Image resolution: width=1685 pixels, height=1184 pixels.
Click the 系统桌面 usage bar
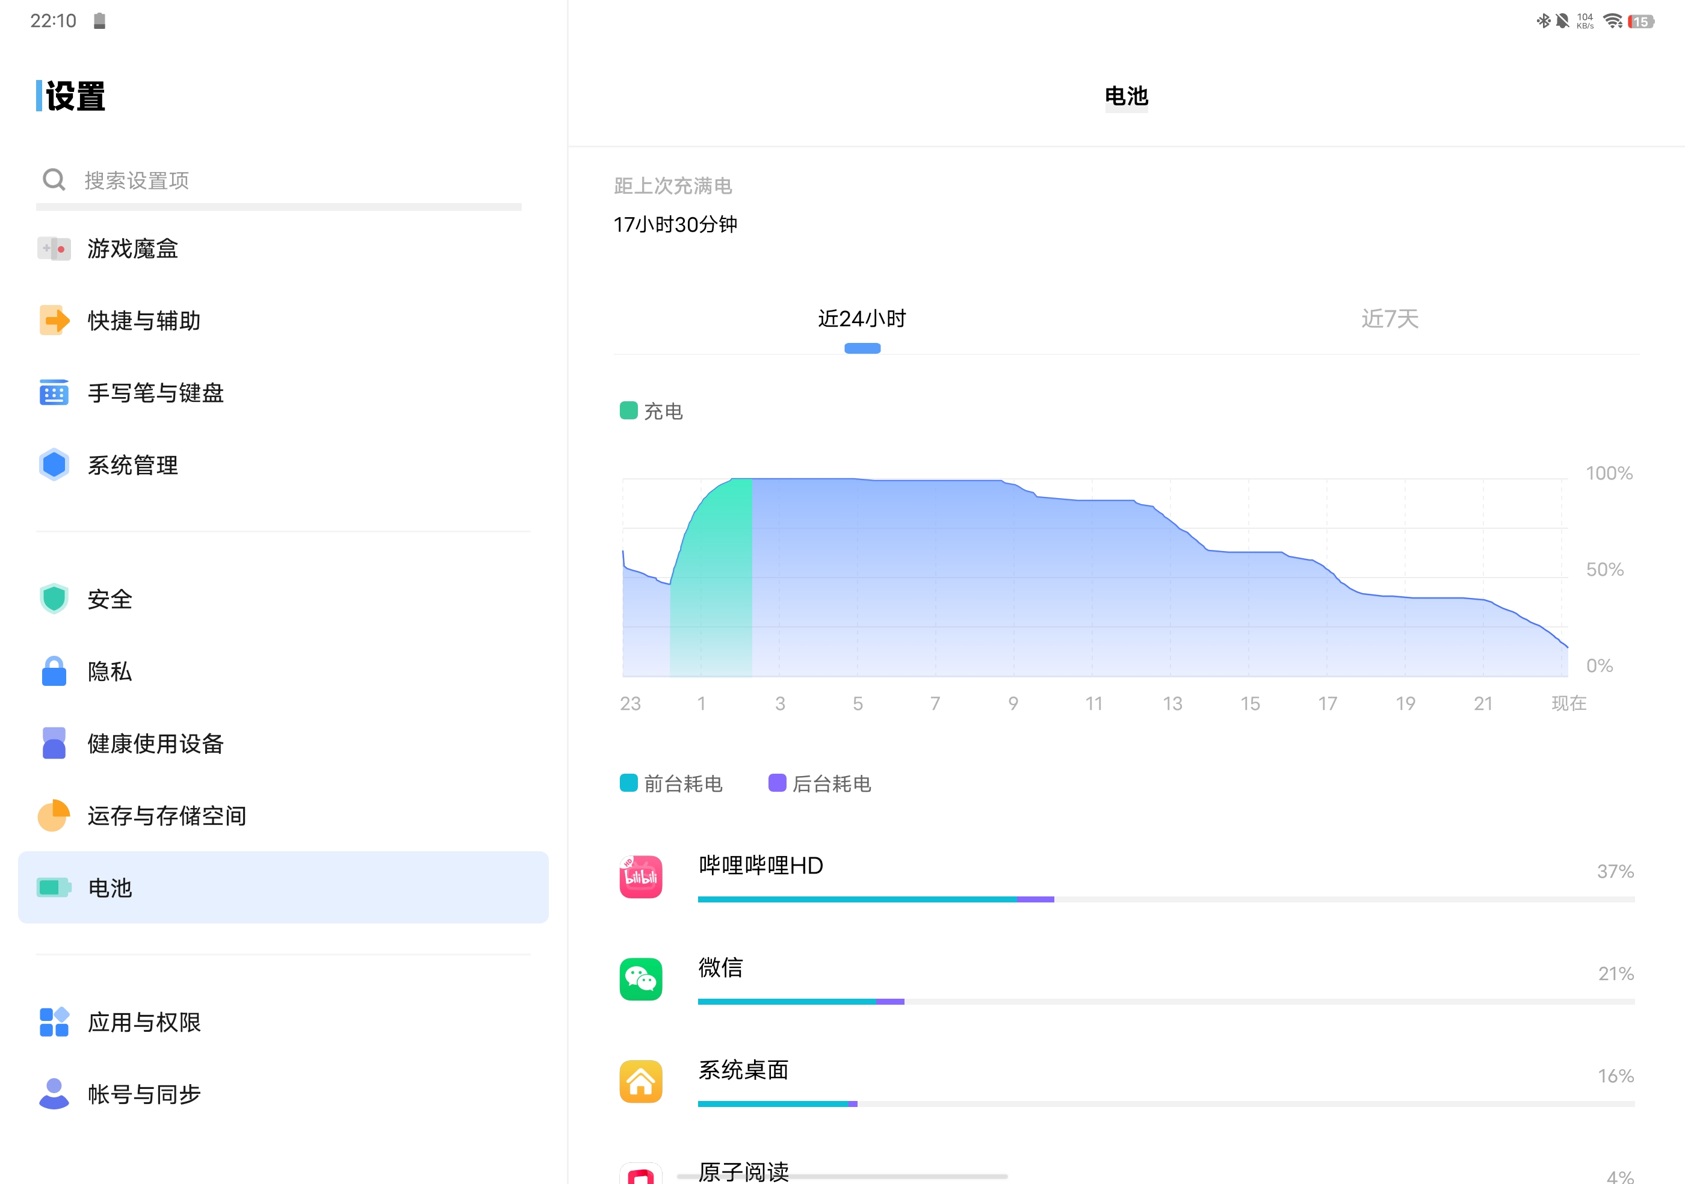pos(1166,1104)
